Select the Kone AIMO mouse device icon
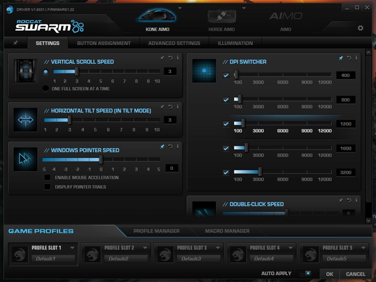Screen dimensions: 376x282 (157, 16)
